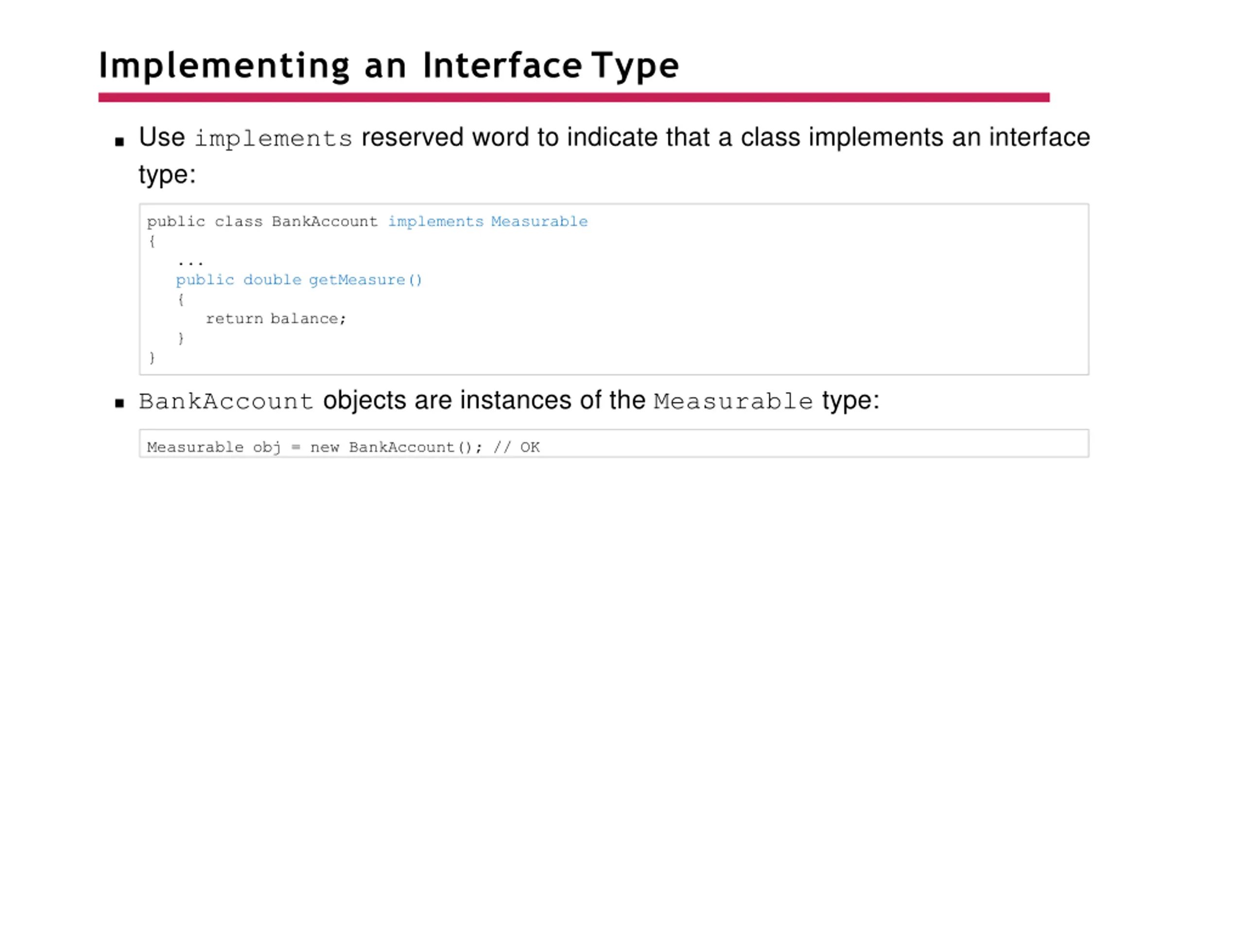Click the blue "implements" keyword in code
The width and height of the screenshot is (1244, 933).
[436, 222]
